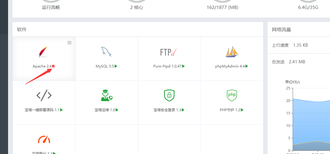The height and width of the screenshot is (154, 330).
Task: Click the green play icon beside 宝塔一键部署源码 1.1
Action: [x=62, y=110]
